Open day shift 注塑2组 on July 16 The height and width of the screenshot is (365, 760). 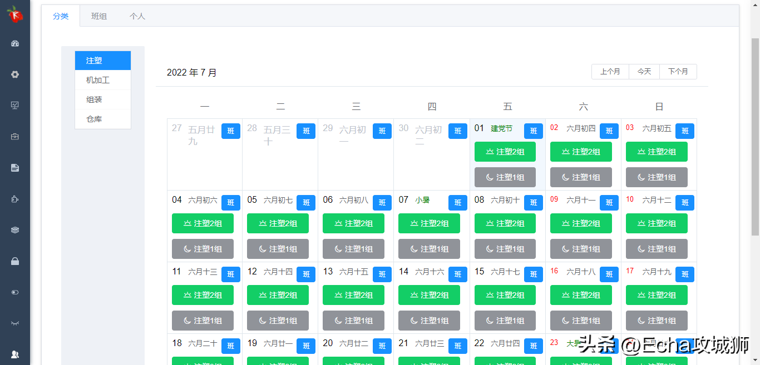(x=581, y=295)
